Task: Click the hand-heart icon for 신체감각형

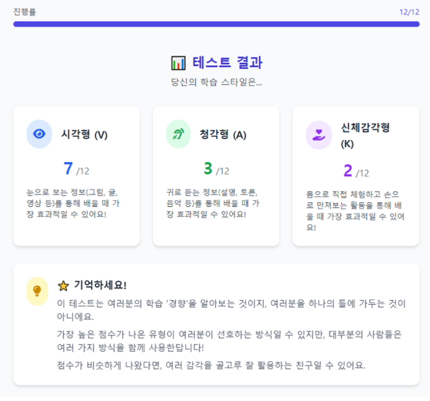Action: 318,135
